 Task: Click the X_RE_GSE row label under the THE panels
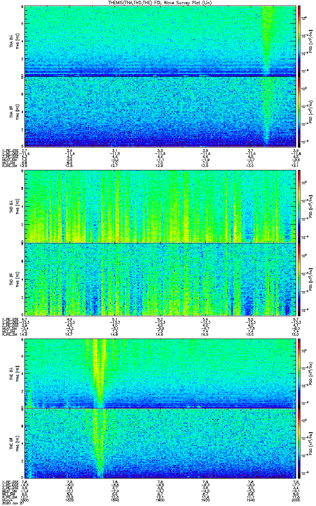tap(10, 482)
